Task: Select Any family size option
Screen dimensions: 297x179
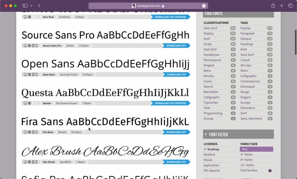Action: click(x=256, y=149)
